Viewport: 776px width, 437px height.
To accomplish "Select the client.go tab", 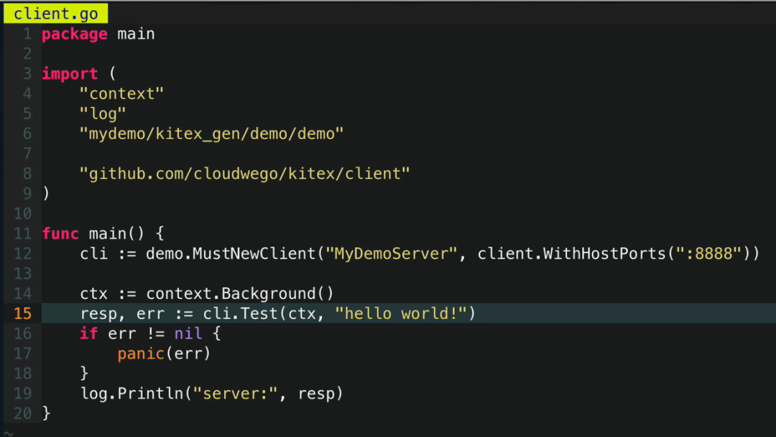I will (x=55, y=14).
